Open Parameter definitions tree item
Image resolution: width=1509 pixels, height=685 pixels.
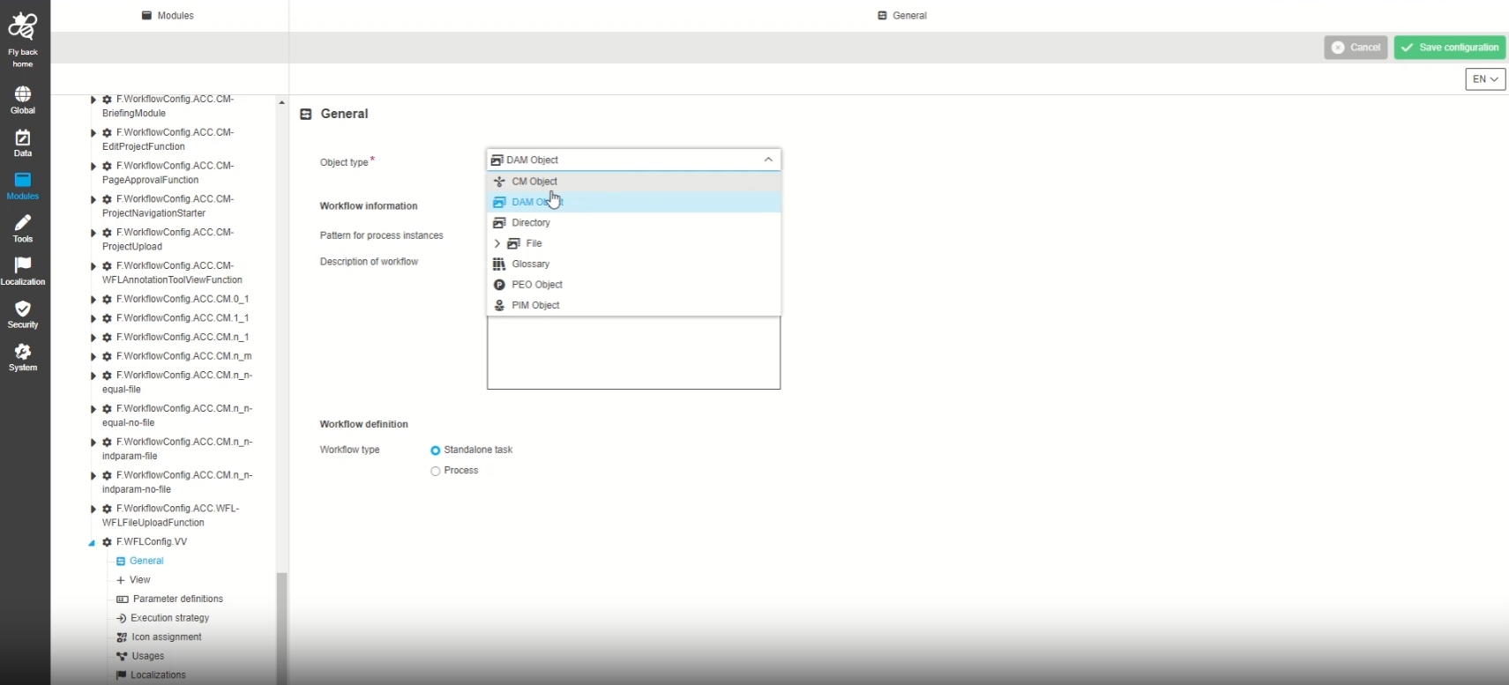click(177, 599)
